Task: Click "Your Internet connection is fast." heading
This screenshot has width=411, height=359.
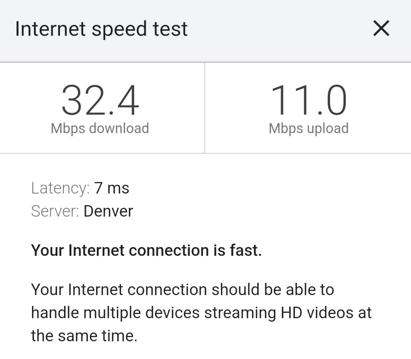Action: [x=146, y=250]
